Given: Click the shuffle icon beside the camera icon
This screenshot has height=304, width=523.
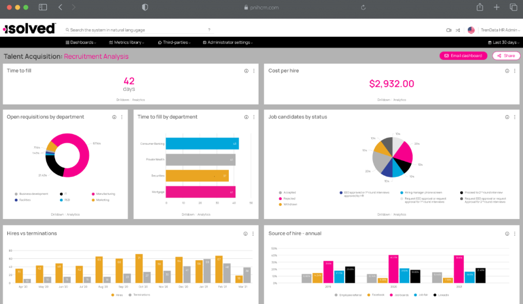Looking at the screenshot, I should tap(458, 30).
